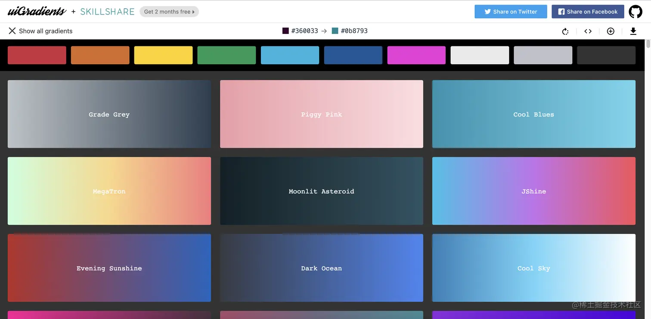651x319 pixels.
Task: Click the uiGradients logo
Action: (37, 12)
